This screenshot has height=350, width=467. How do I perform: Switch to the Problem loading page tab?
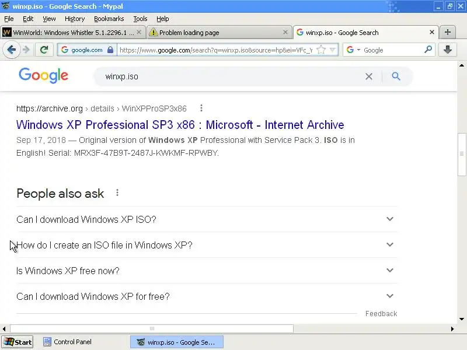pyautogui.click(x=219, y=32)
